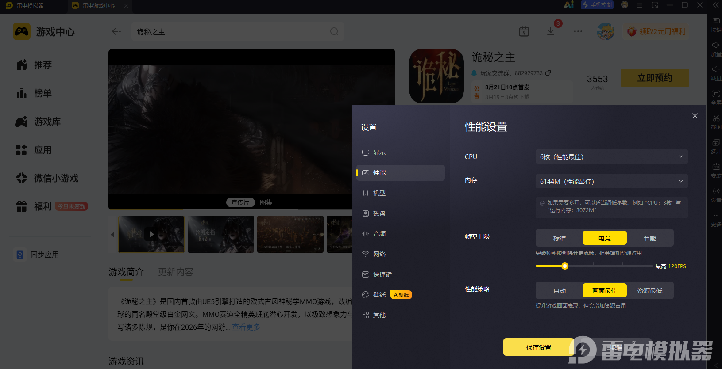This screenshot has height=369, width=722.
Task: Open 更多 tools in the toolbar
Action: 716,219
